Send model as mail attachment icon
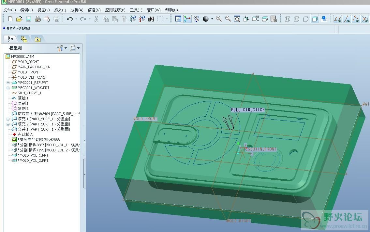This screenshot has height=232, width=370. click(47, 19)
